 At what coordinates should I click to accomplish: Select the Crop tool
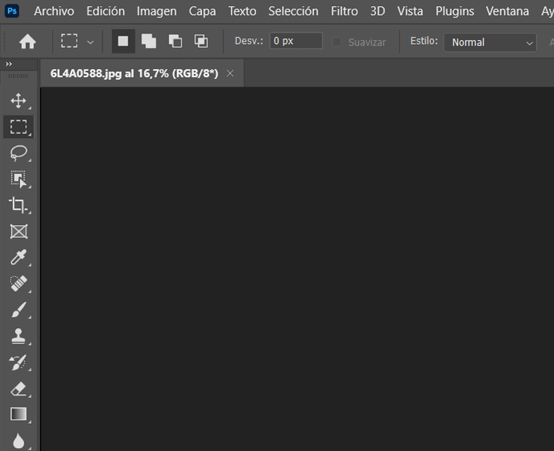point(18,205)
